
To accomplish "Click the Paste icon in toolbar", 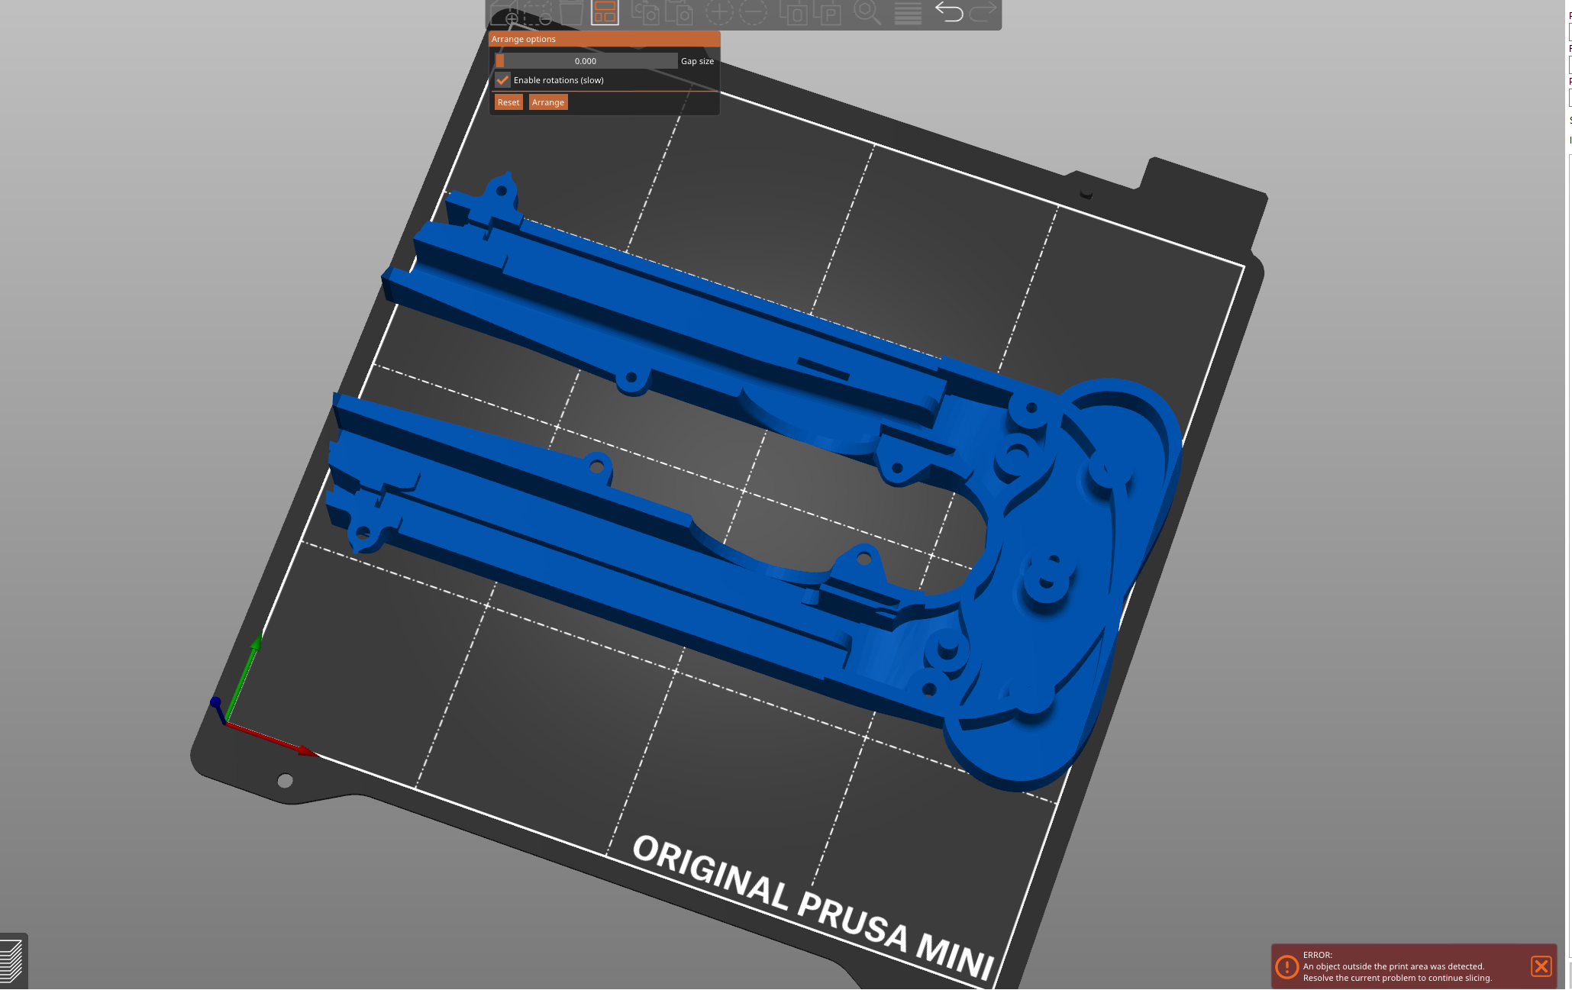I will 679,11.
